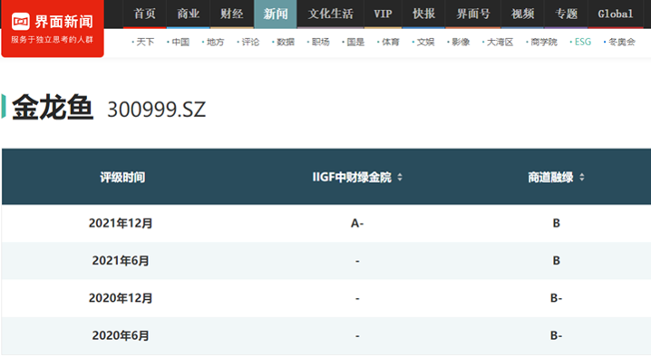
Task: Click the IIGF dash in 2021年6月 row
Action: (357, 261)
